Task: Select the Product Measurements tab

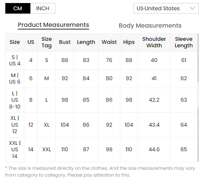Action: (x=53, y=25)
